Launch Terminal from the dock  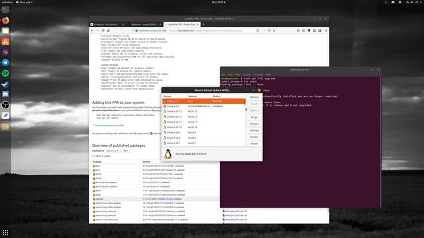click(x=5, y=10)
